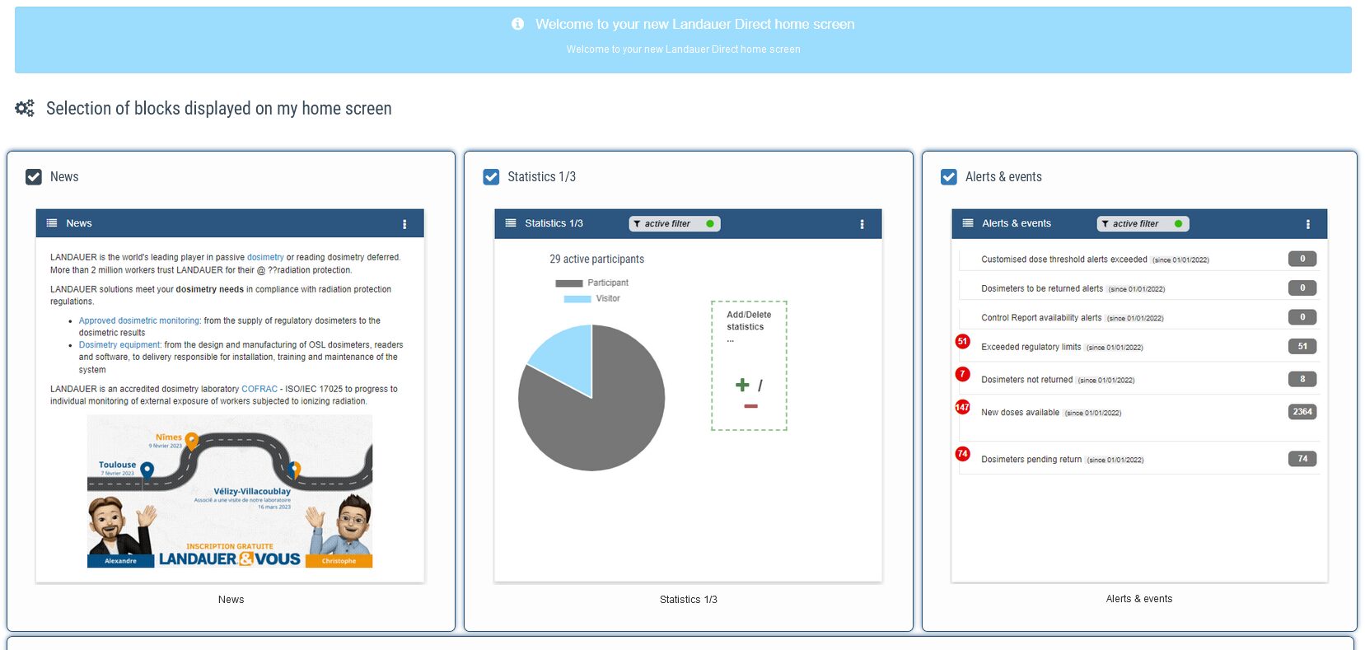Select Dosimeters not returned row

coord(1138,380)
